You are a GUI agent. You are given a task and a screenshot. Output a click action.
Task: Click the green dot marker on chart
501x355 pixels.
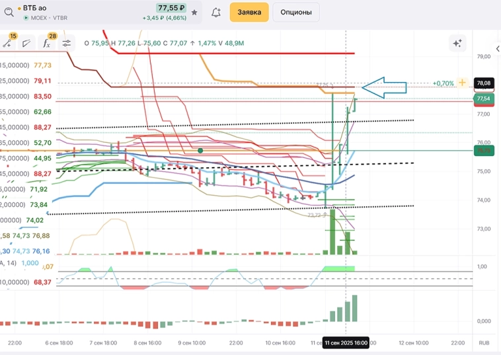(x=200, y=151)
